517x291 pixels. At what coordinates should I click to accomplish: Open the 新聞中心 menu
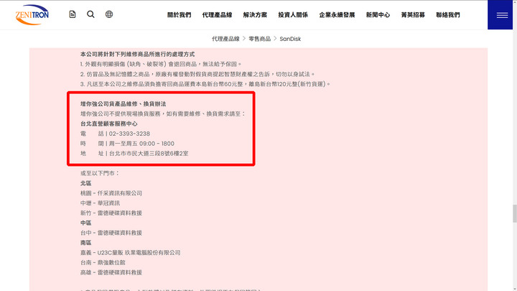pyautogui.click(x=378, y=15)
